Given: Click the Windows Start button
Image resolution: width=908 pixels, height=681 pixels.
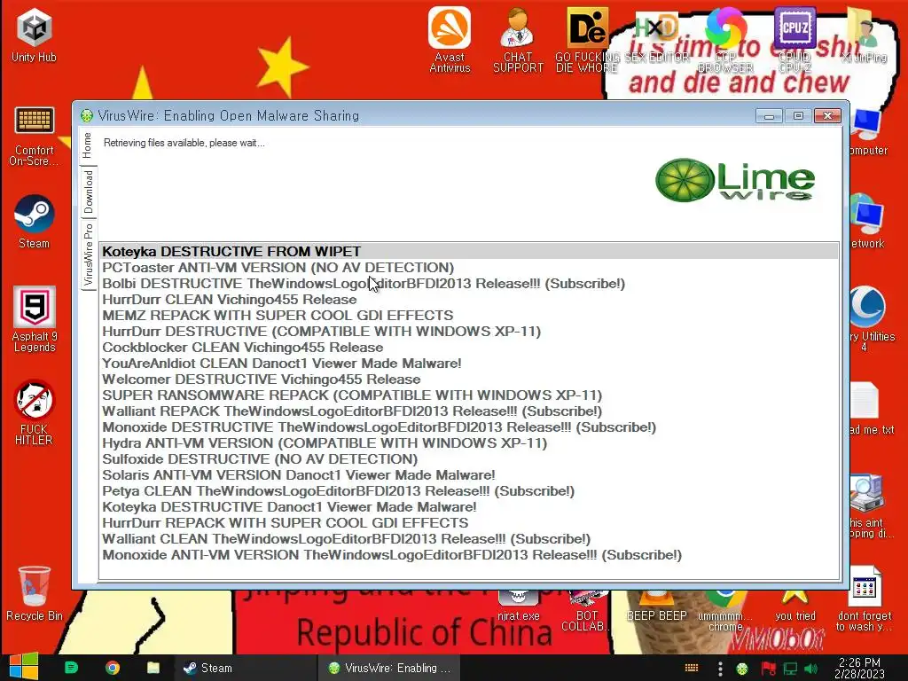Looking at the screenshot, I should pyautogui.click(x=24, y=667).
